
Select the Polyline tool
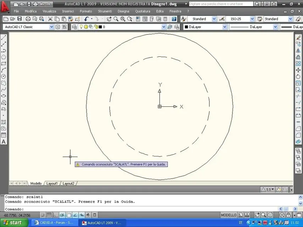coord(4,51)
